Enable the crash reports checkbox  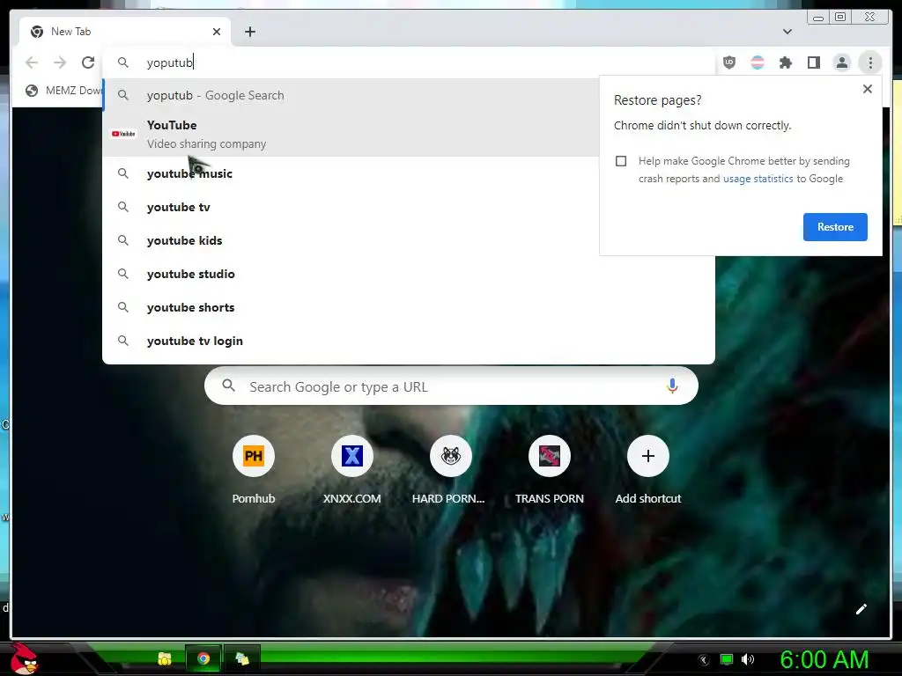(621, 161)
